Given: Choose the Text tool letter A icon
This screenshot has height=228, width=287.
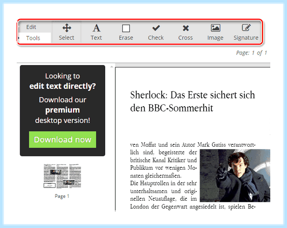Looking at the screenshot, I should click(96, 28).
